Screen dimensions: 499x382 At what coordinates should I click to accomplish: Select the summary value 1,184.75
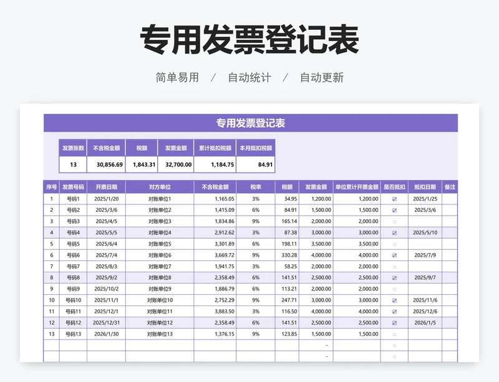215,165
